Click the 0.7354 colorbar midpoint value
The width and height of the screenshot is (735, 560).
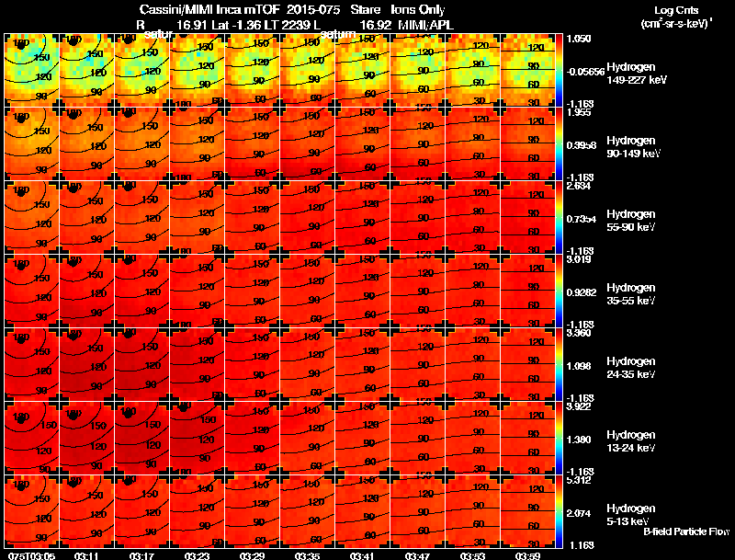click(x=582, y=219)
